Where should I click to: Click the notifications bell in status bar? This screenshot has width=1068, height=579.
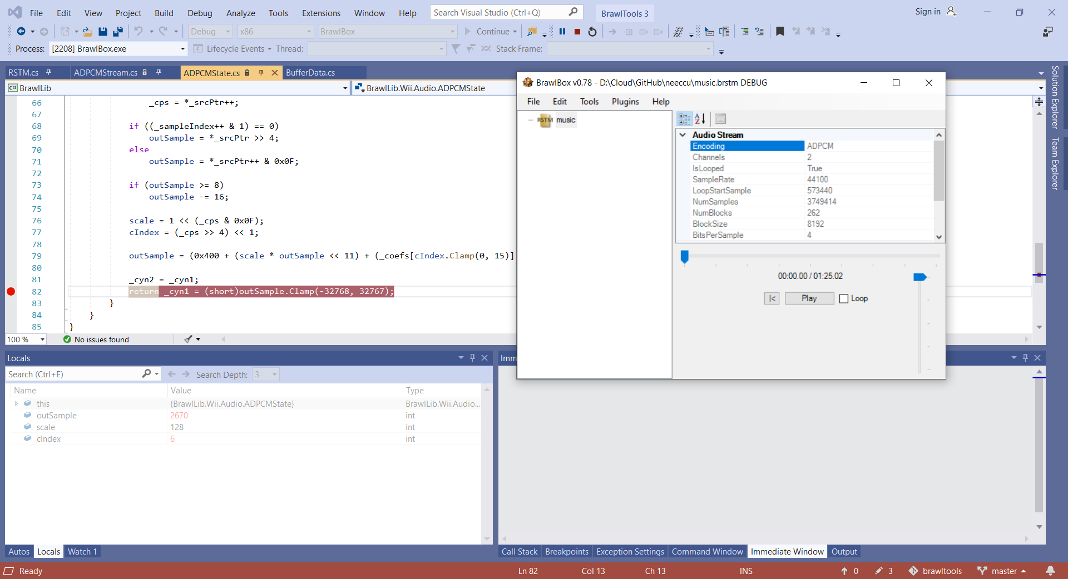[1050, 571]
